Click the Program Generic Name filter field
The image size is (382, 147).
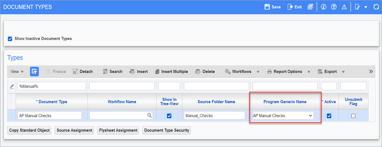(285, 86)
